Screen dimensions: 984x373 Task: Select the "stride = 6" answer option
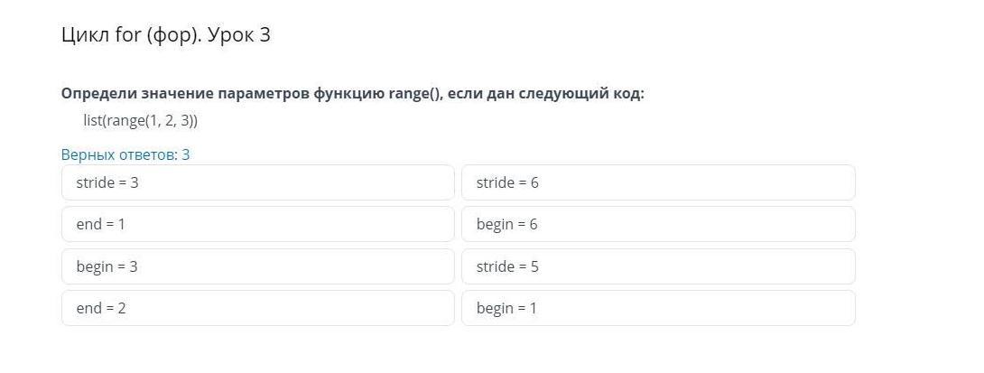[x=657, y=182]
